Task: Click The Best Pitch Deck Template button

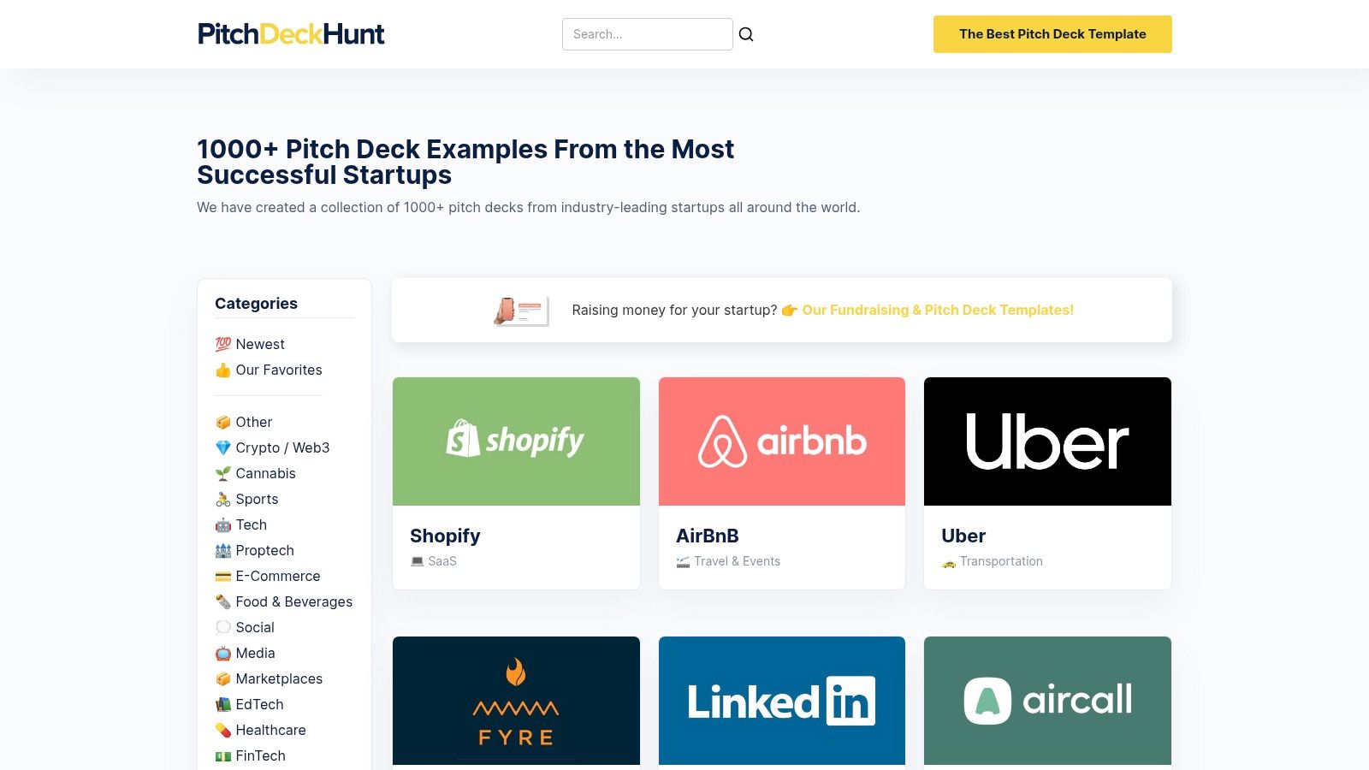Action: pyautogui.click(x=1052, y=34)
